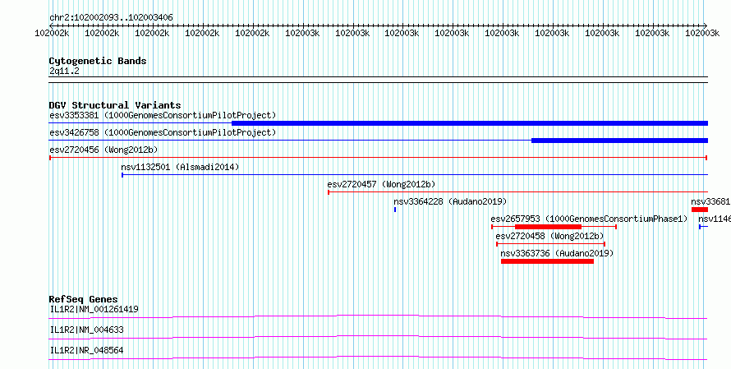Open the nsv3363736 (Audano2019) label

[557, 253]
